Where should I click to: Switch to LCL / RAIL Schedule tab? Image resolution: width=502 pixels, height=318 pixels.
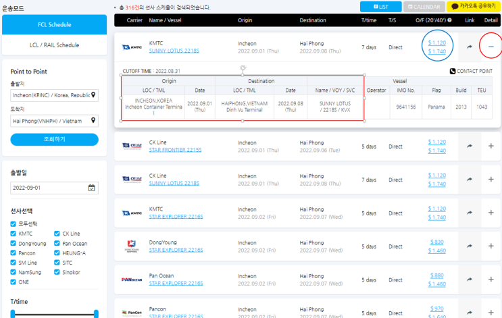click(x=55, y=45)
